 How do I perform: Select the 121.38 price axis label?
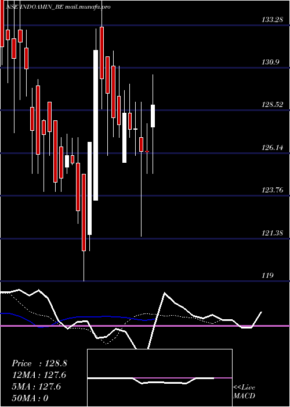pyautogui.click(x=273, y=233)
